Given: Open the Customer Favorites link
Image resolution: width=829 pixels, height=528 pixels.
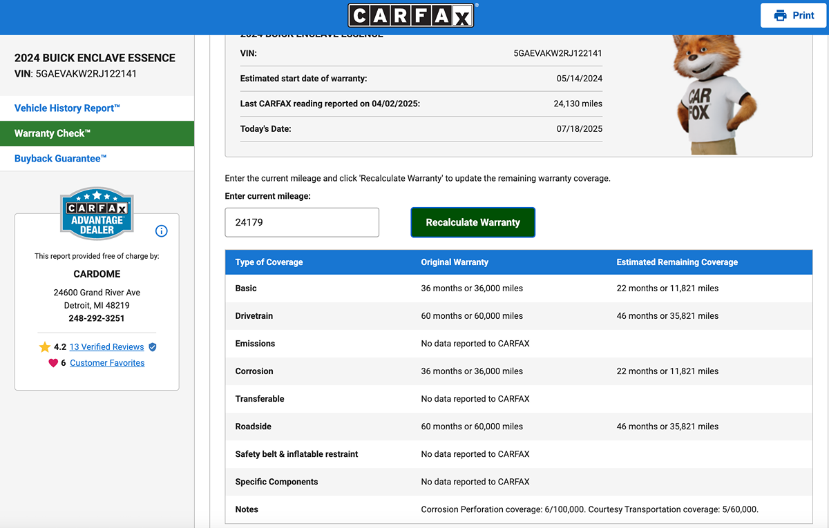Looking at the screenshot, I should tap(107, 363).
